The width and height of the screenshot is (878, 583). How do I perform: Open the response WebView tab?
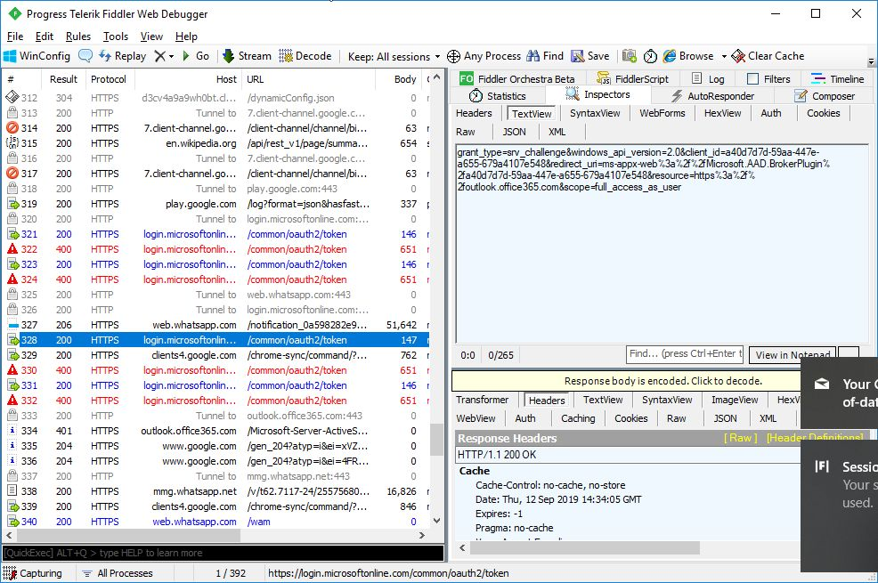476,418
